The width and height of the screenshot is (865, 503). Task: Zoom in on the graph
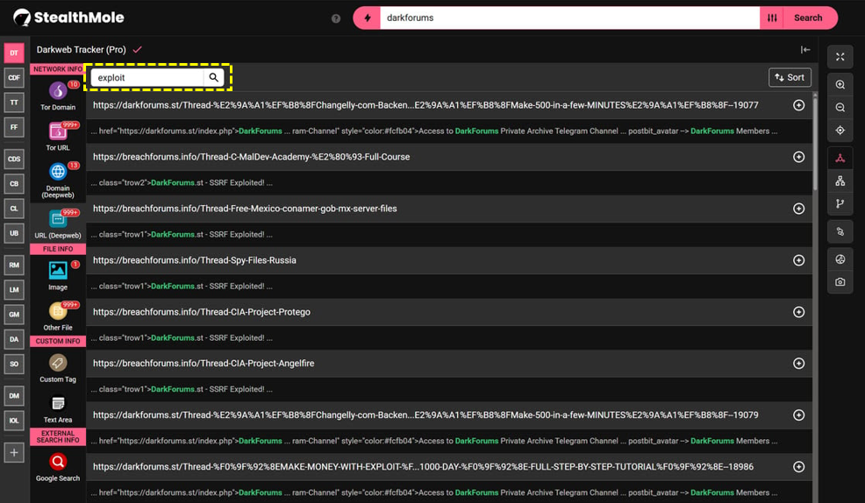click(x=840, y=85)
